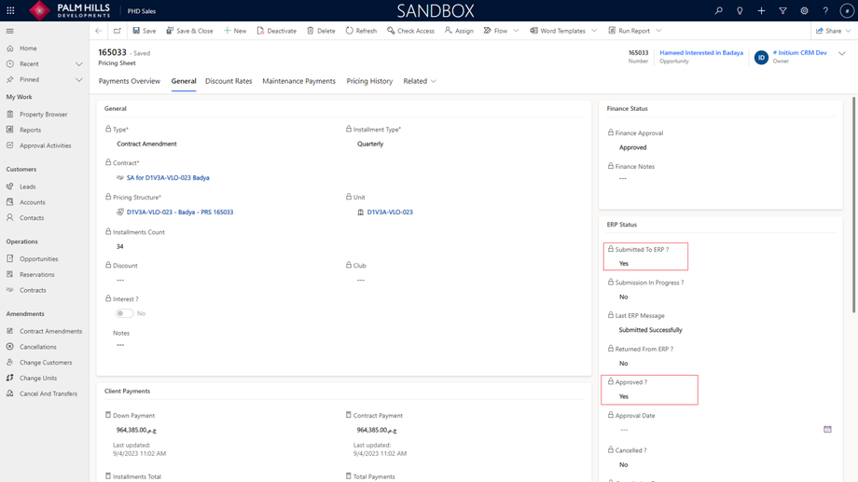Open record in new window icon

118,31
